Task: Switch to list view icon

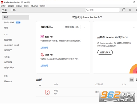Action: [x=132, y=80]
